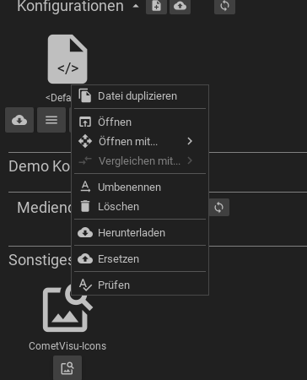The height and width of the screenshot is (380, 307).
Task: Click the Demo Ko section heading
Action: (40, 166)
